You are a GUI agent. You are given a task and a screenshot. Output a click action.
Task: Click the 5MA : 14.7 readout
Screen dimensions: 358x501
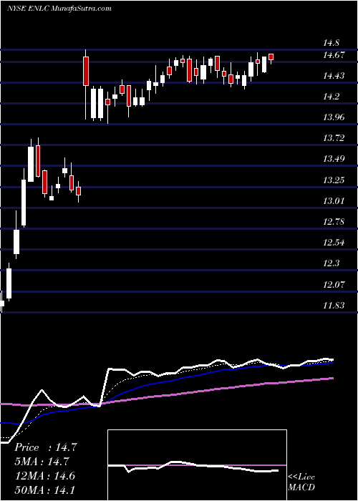click(42, 462)
